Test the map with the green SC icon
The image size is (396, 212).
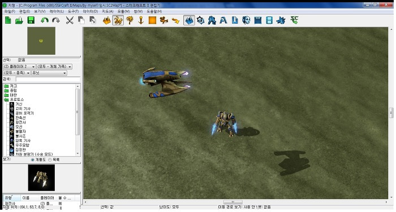(x=294, y=20)
